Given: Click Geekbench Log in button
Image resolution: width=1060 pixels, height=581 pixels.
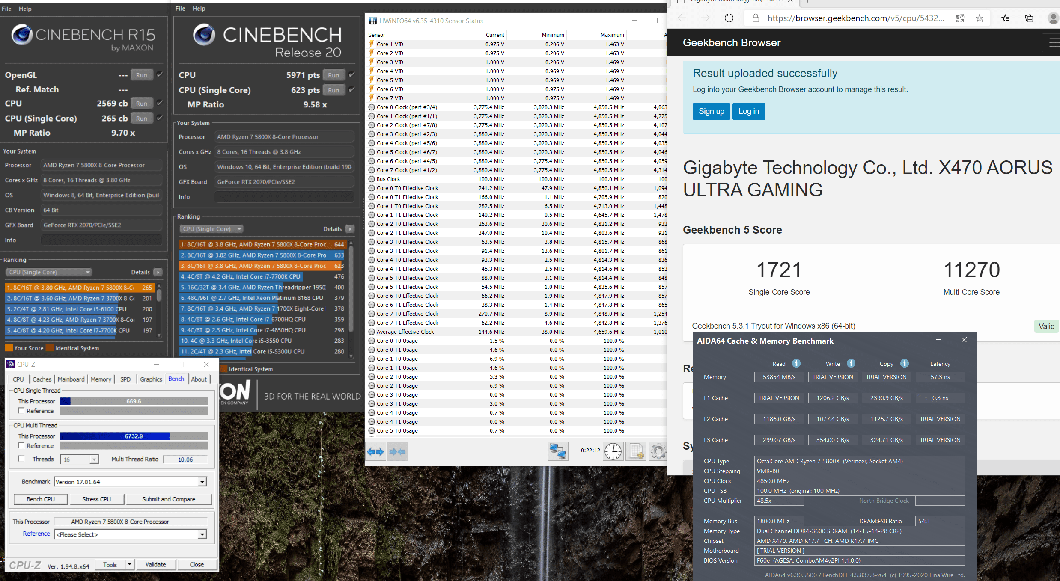Looking at the screenshot, I should click(x=749, y=111).
